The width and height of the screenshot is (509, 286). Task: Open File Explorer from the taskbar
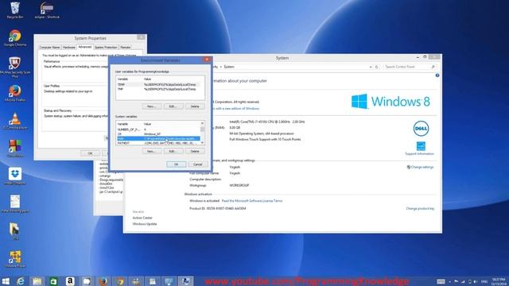pos(37,281)
